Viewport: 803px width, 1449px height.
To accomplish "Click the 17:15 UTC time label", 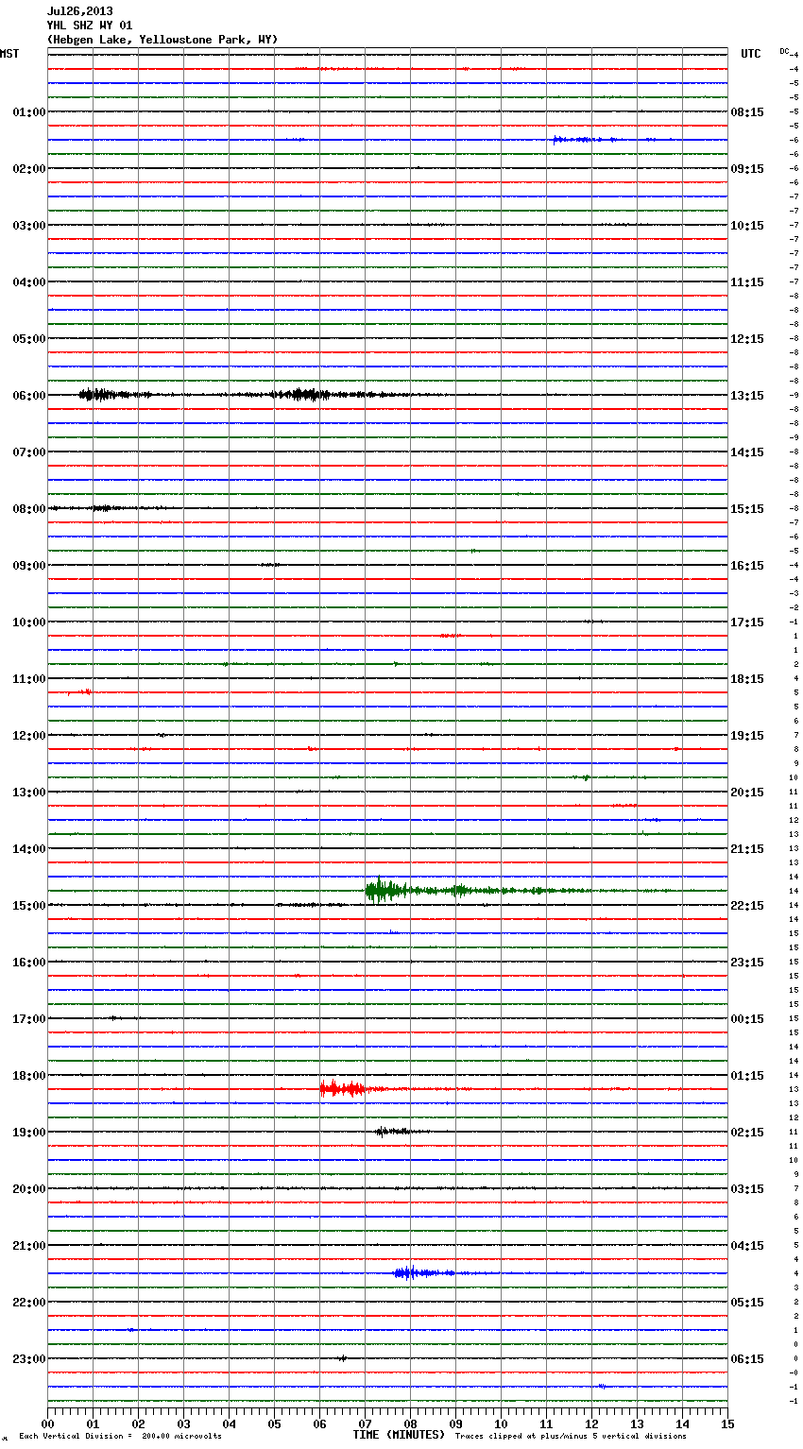I will coord(747,622).
